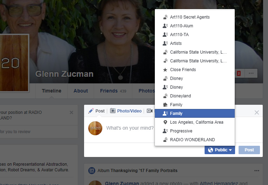268x185 pixels.
Task: Choose Los Angeles, California Area audience
Action: click(x=195, y=122)
